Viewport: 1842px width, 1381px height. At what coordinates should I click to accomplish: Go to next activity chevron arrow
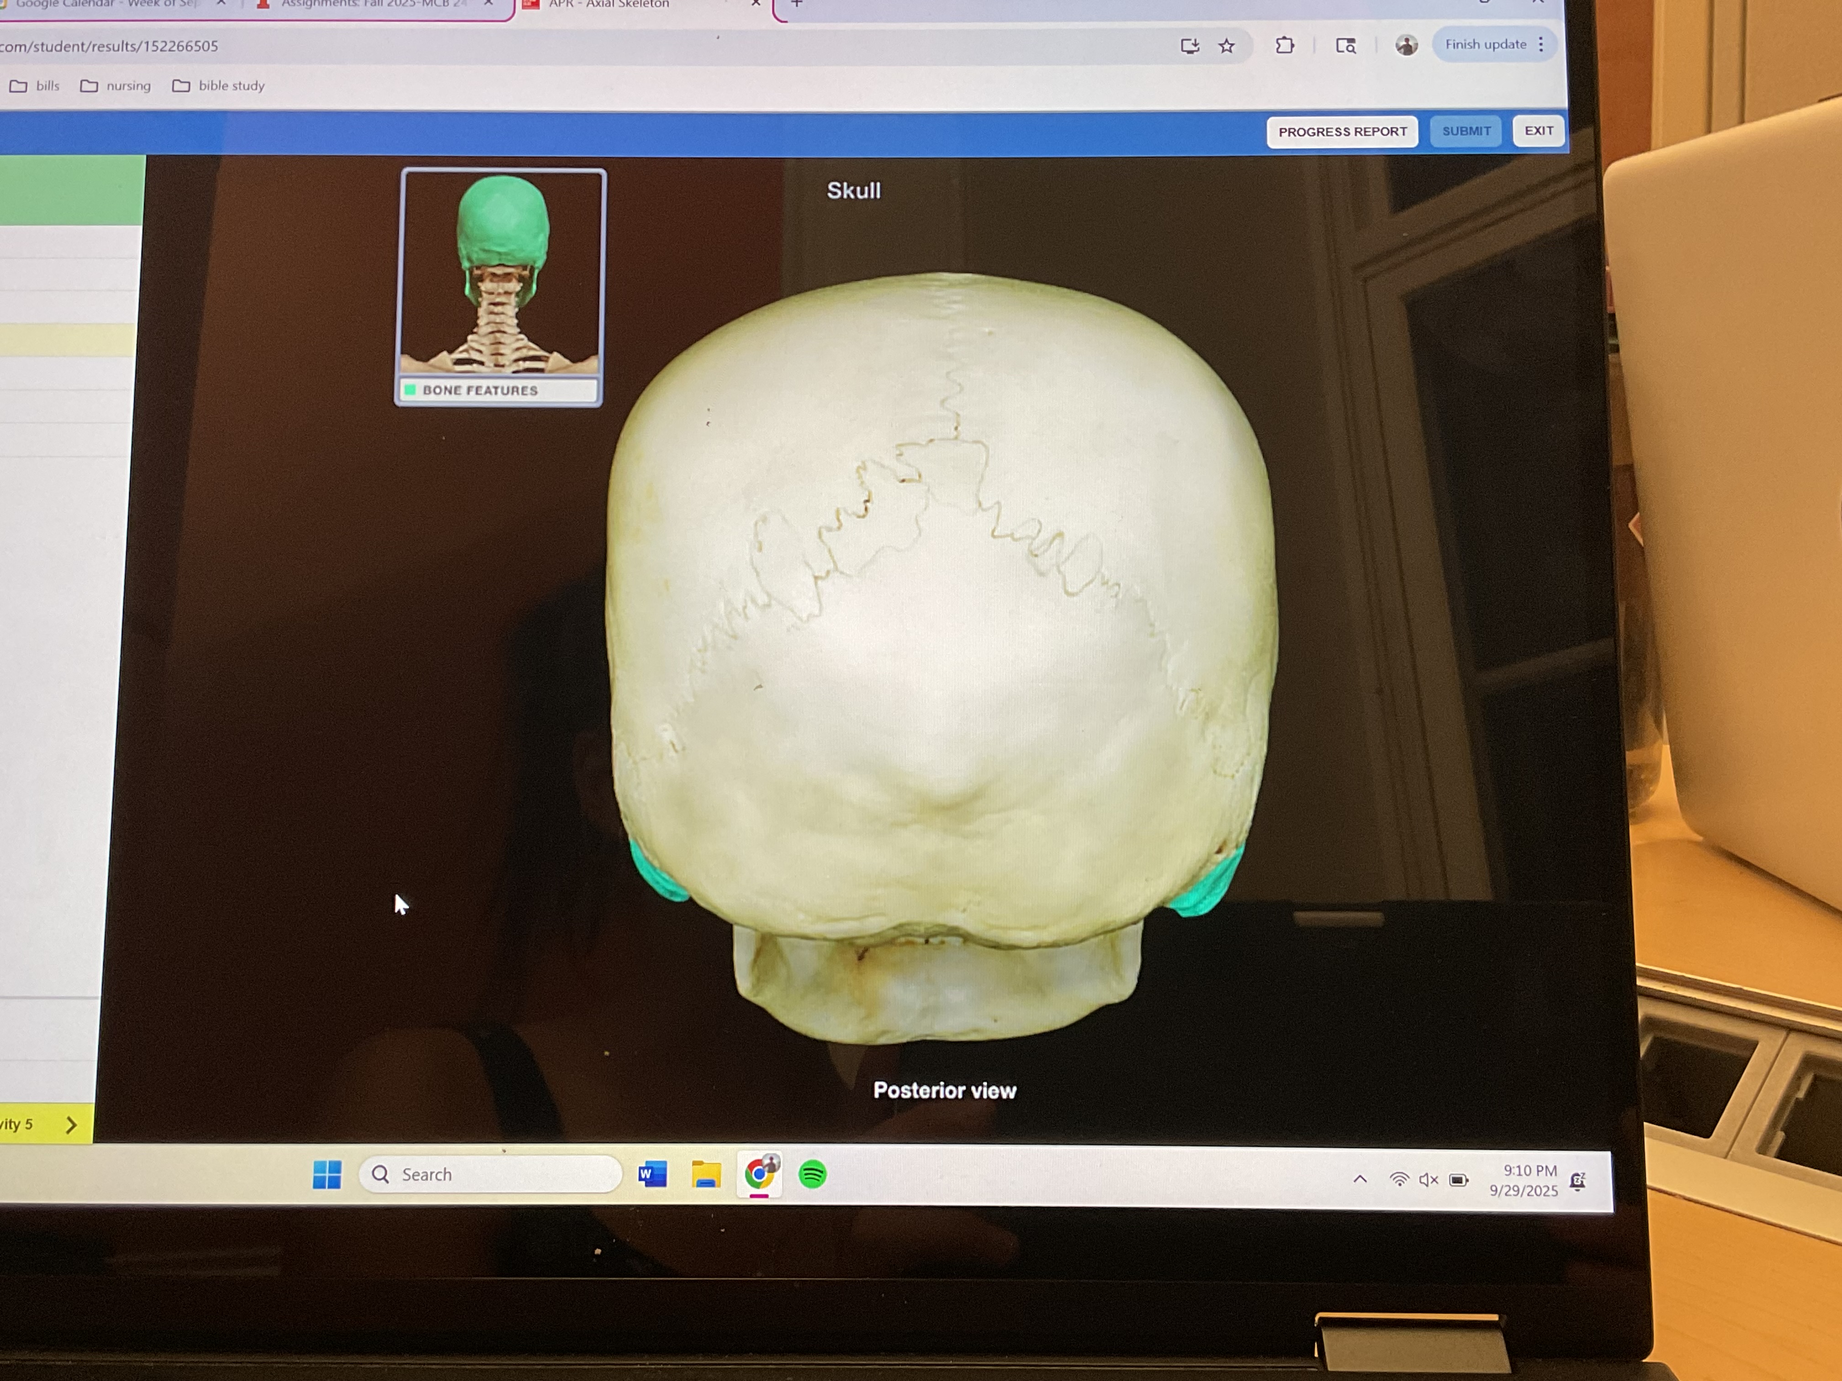coord(72,1125)
